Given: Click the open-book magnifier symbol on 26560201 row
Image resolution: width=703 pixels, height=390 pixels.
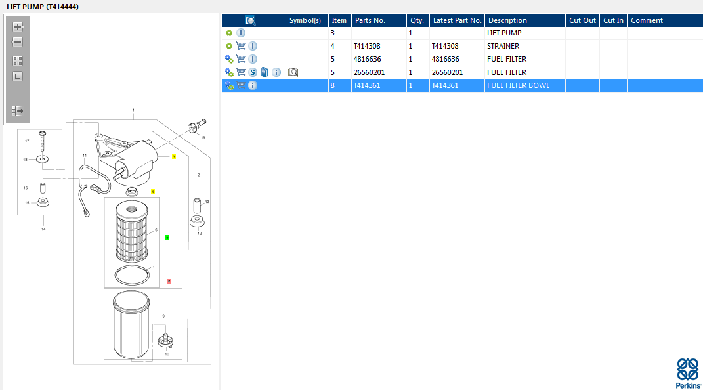Looking at the screenshot, I should [x=293, y=72].
